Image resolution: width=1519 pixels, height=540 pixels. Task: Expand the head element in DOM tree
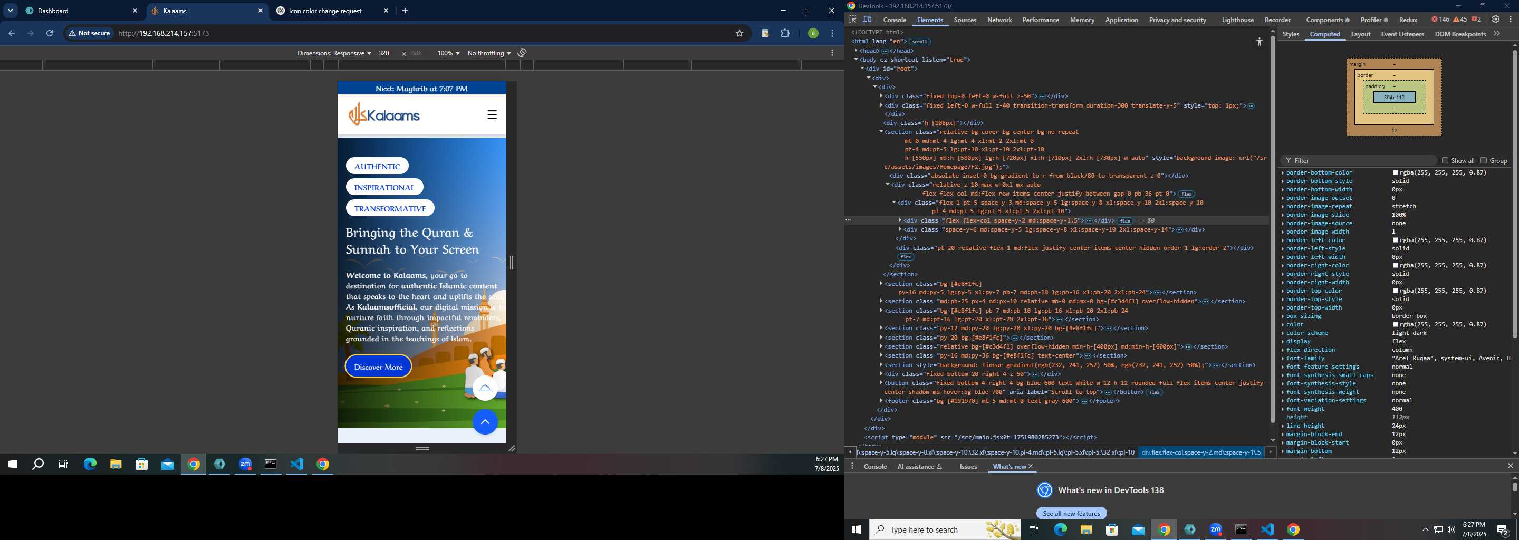(855, 51)
